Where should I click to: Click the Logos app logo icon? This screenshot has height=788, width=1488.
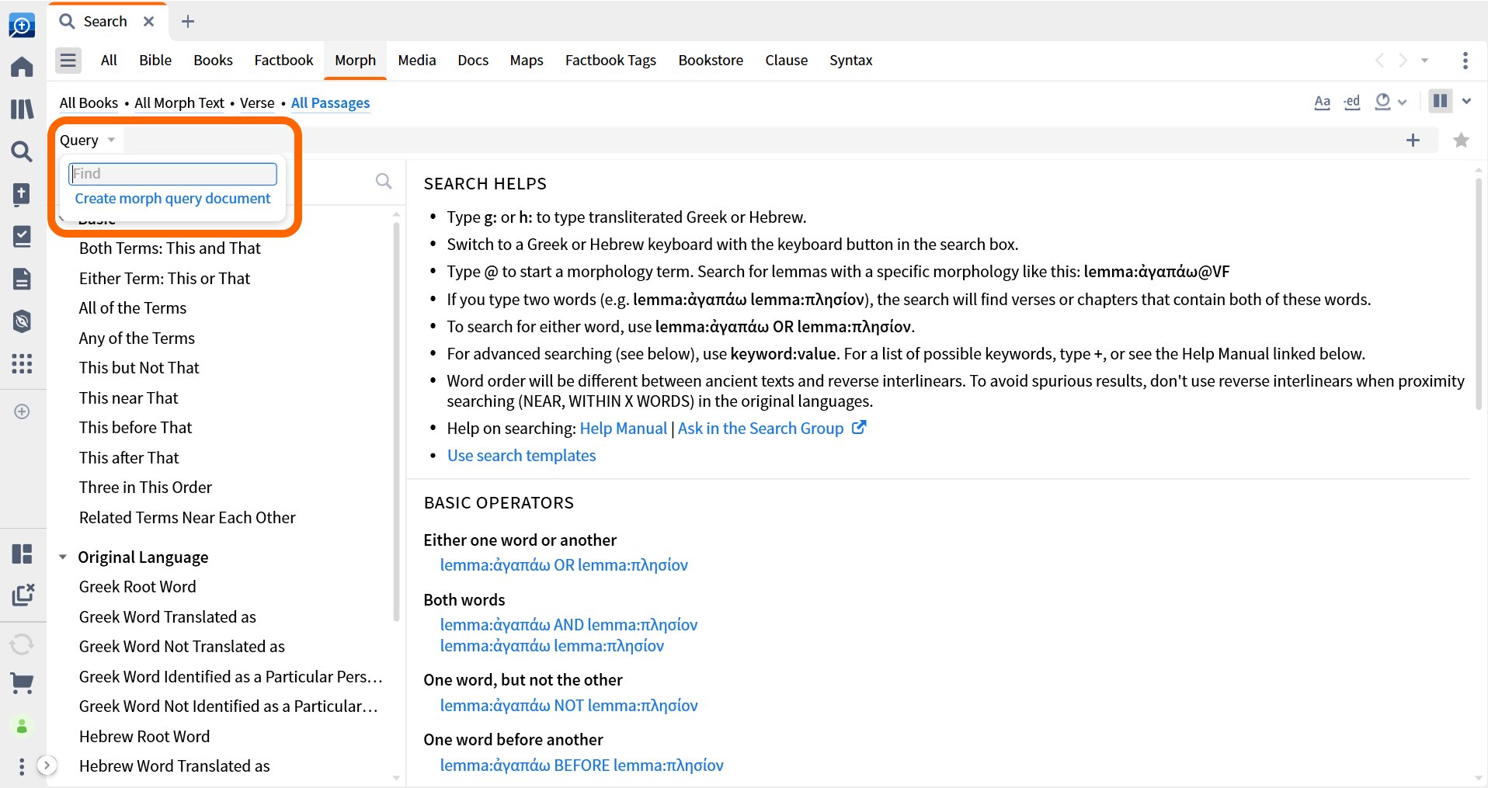(22, 26)
